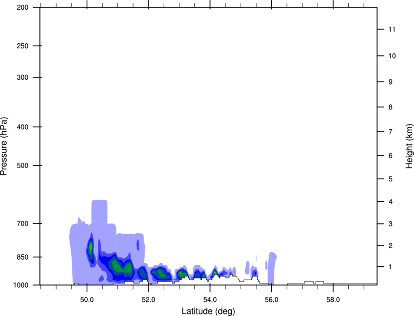Click the large green patch near 51.0 latitude
Screen dimensions: 414x316
click(x=117, y=266)
